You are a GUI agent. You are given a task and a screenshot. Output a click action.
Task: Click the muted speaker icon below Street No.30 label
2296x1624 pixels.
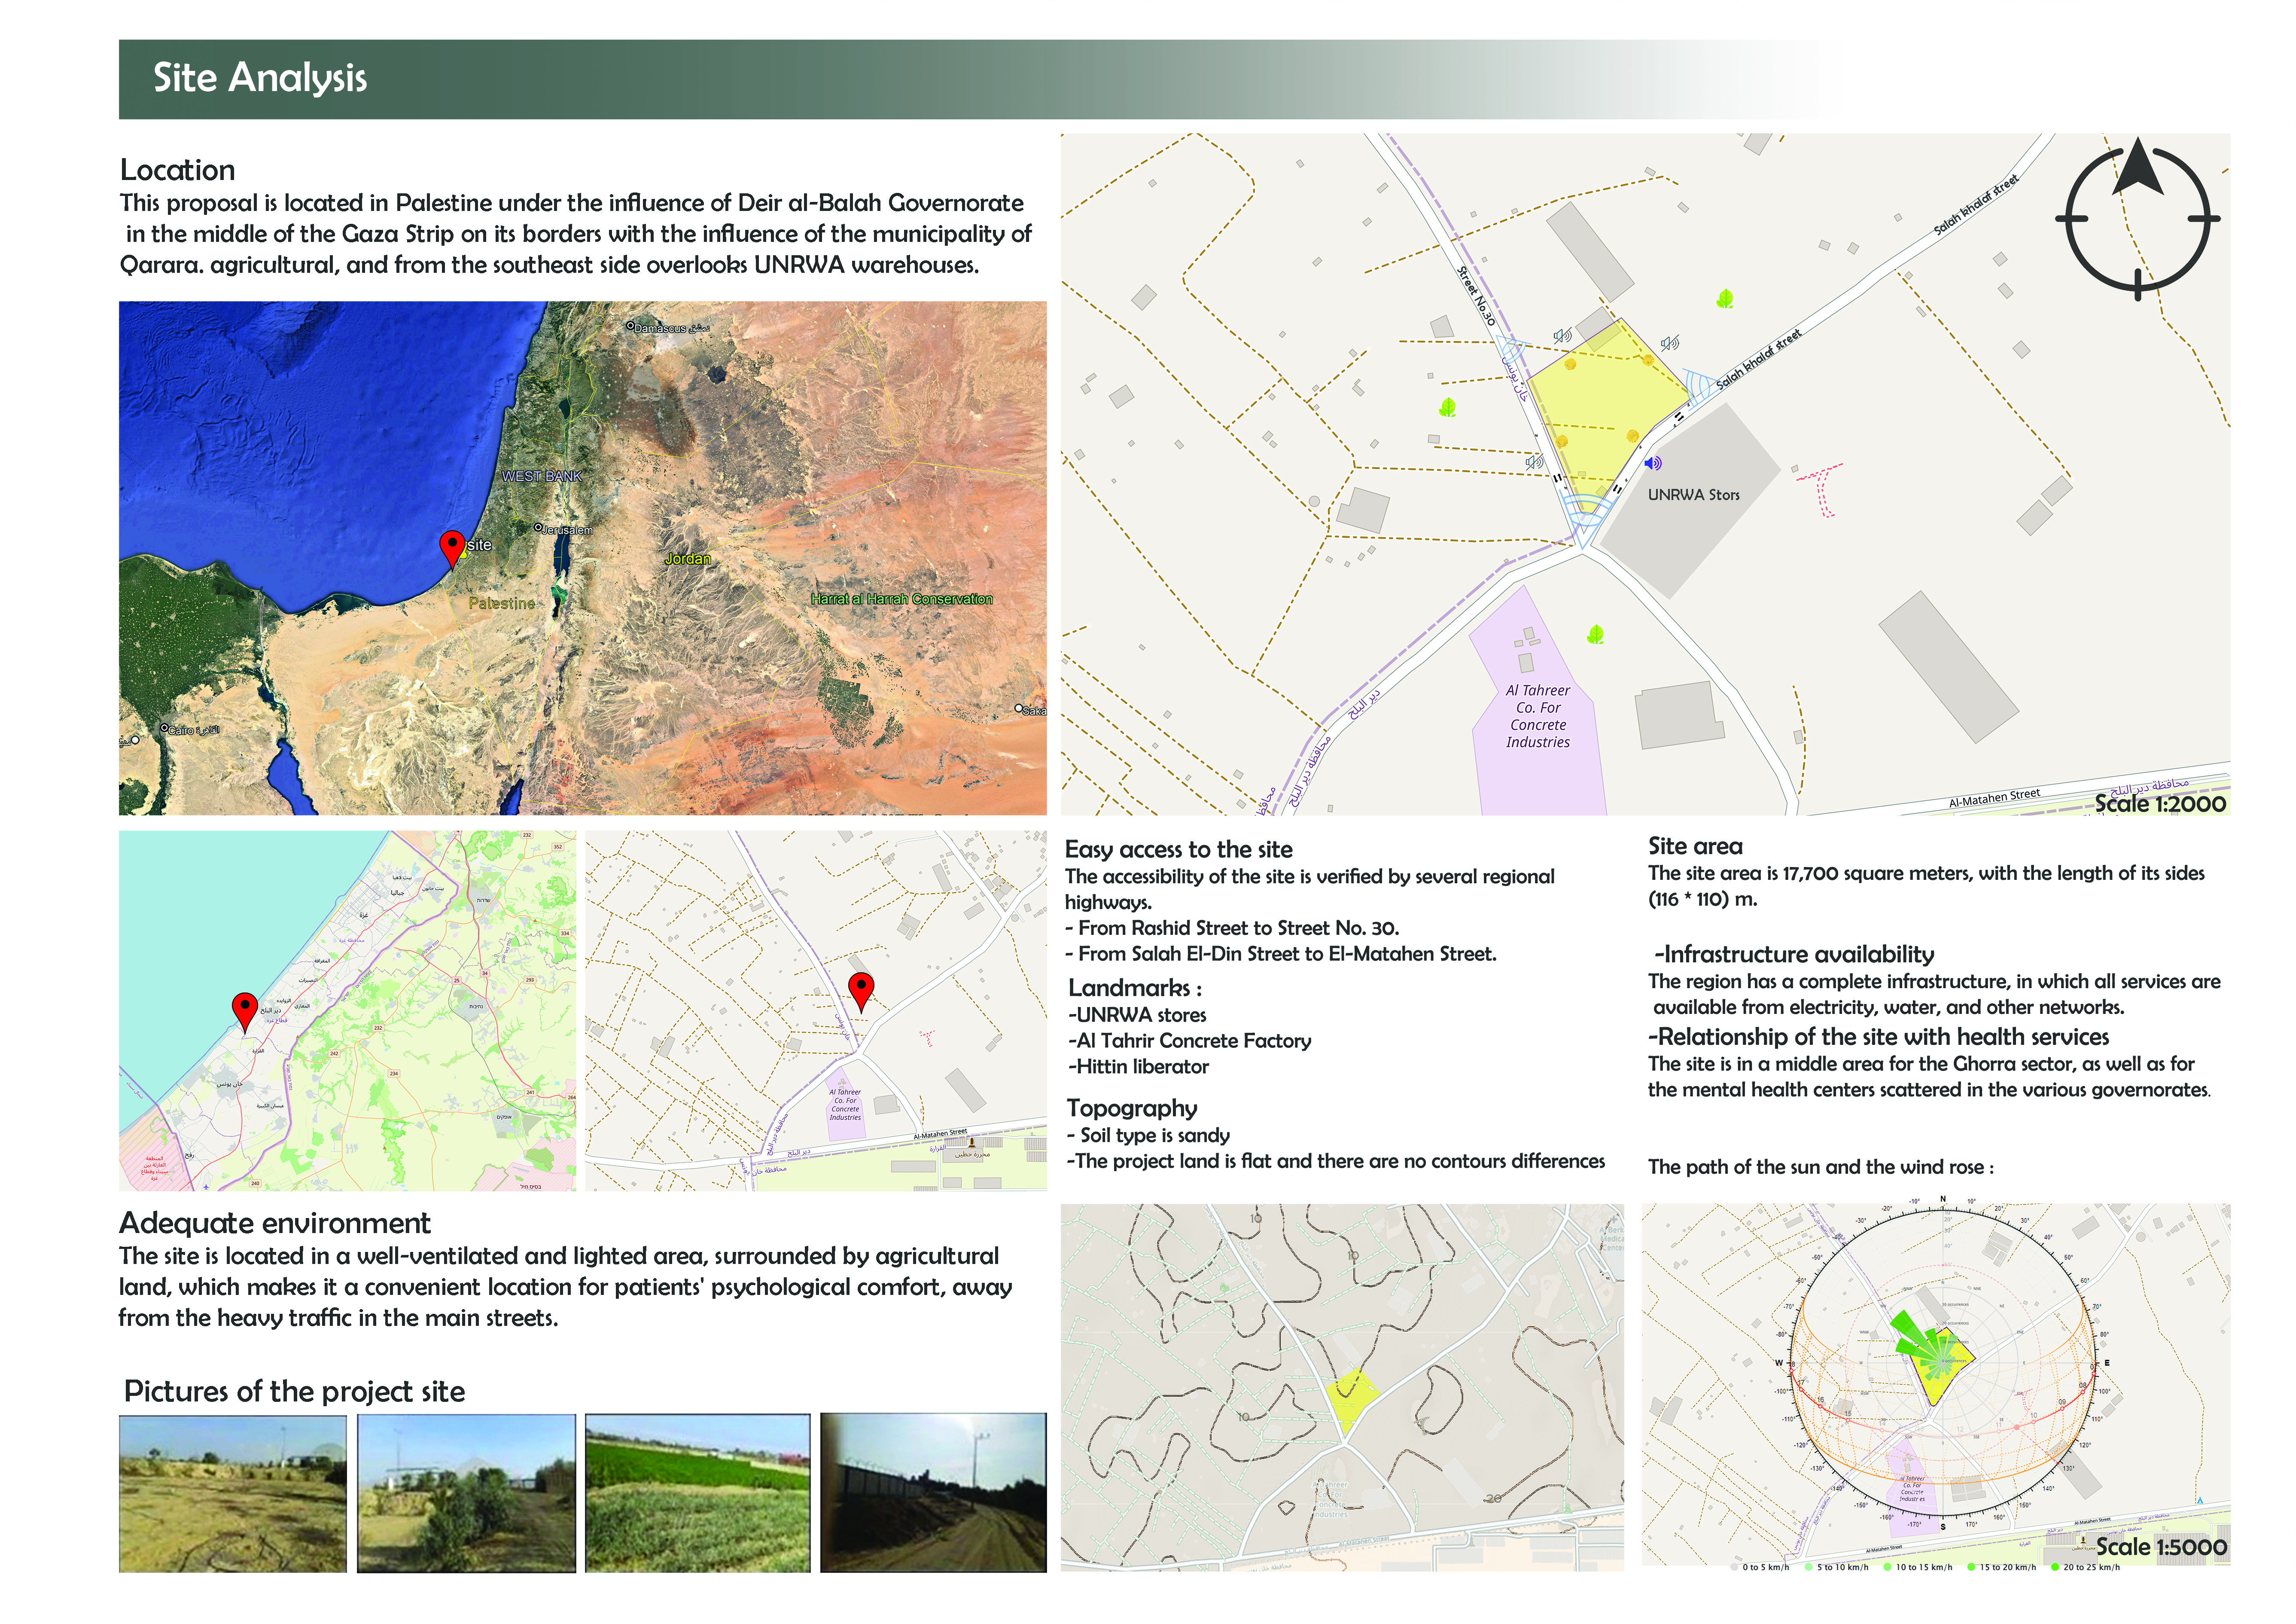[1562, 336]
